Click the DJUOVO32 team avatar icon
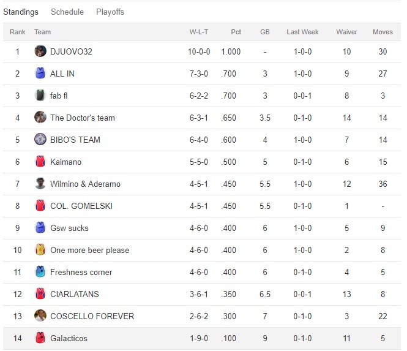The width and height of the screenshot is (407, 351). [40, 51]
